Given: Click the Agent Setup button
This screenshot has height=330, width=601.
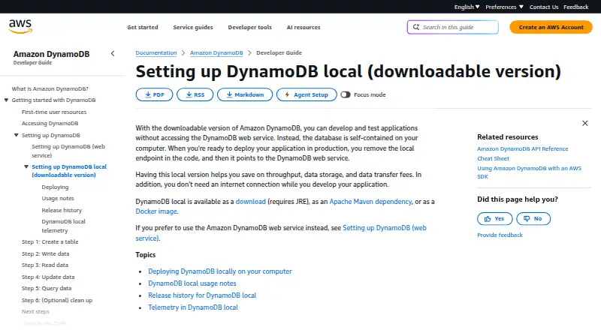Looking at the screenshot, I should pyautogui.click(x=307, y=94).
